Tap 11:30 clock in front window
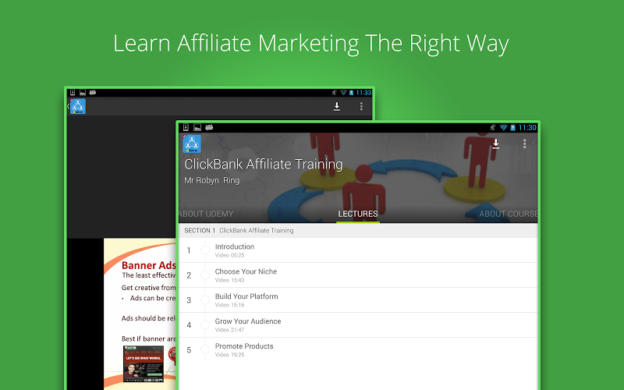 point(527,127)
